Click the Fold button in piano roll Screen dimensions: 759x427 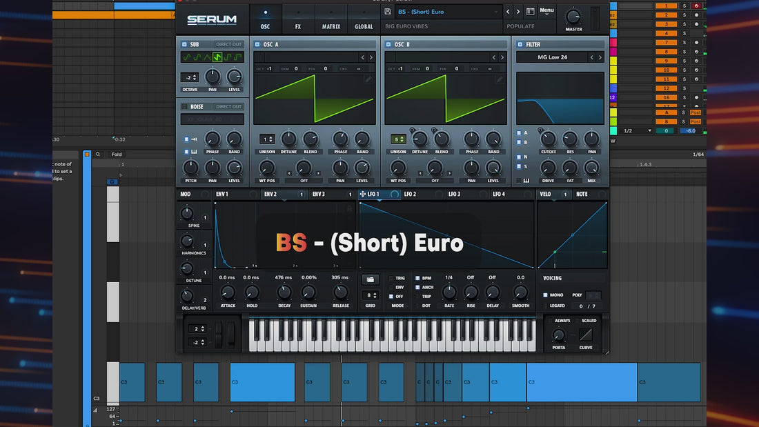coord(117,155)
